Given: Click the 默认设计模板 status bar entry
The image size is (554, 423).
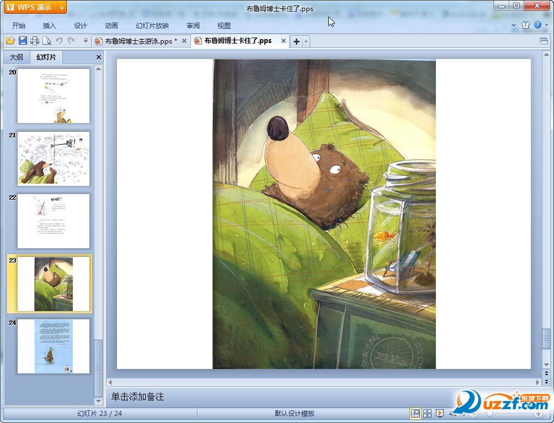Looking at the screenshot, I should point(294,413).
